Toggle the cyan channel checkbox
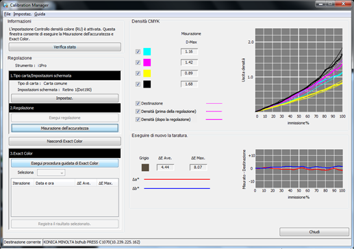Image resolution: width=354 pixels, height=249 pixels. point(138,51)
